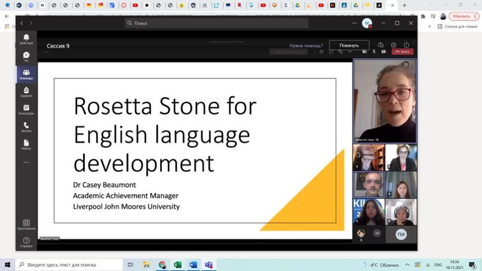Screen dimensions: 482x271
Task: Toggle the microphone mute in meeting toolbar
Action: click(374, 52)
